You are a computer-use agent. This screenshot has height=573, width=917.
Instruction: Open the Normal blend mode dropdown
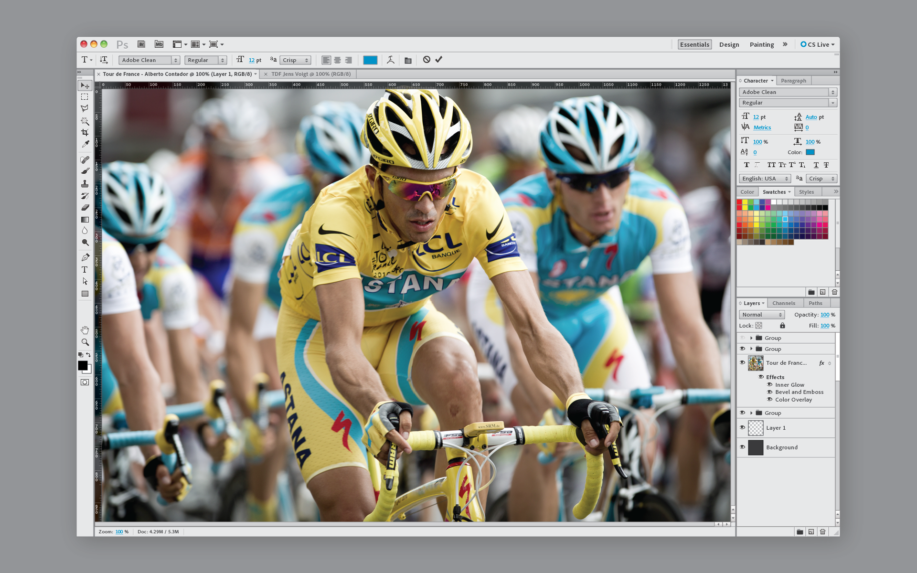tap(762, 315)
